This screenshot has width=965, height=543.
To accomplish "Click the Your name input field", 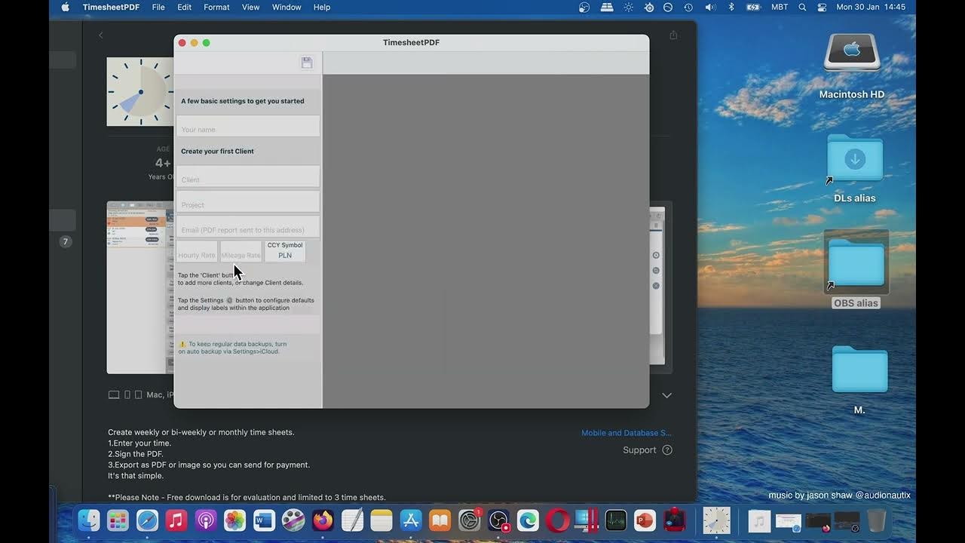I will 248,126.
